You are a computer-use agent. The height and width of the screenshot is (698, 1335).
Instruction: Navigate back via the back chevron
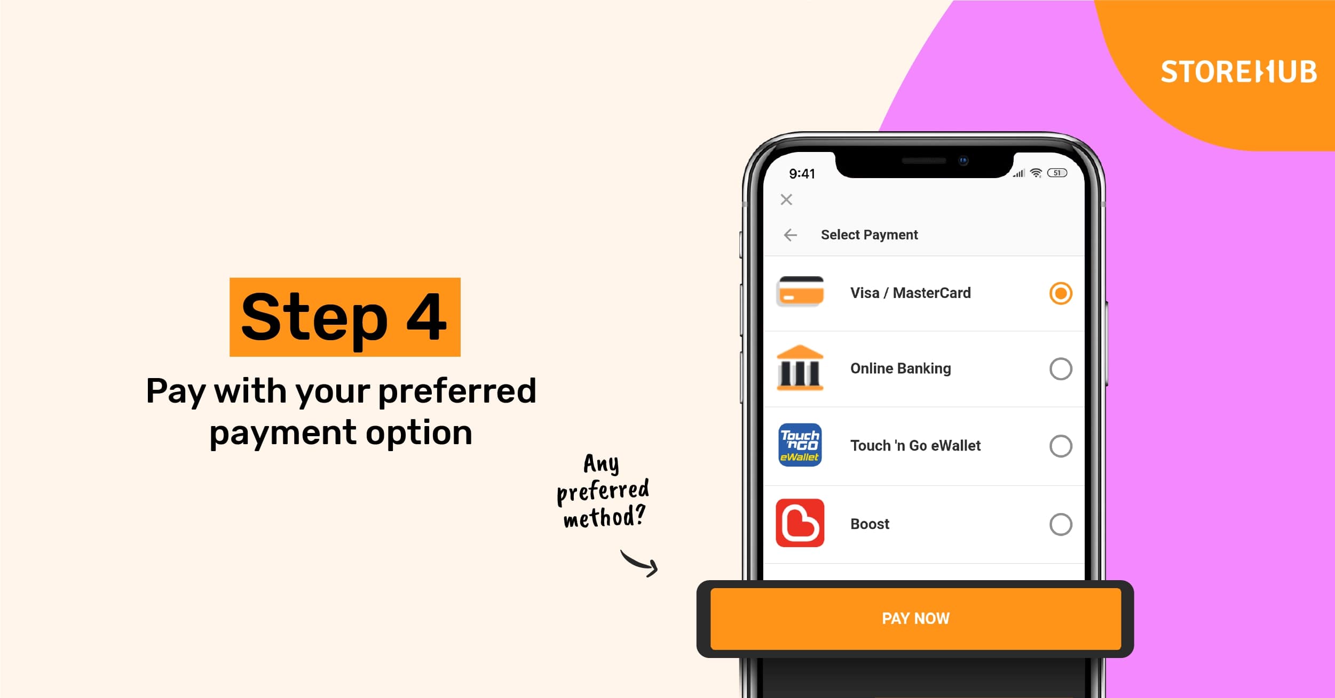[x=788, y=235]
